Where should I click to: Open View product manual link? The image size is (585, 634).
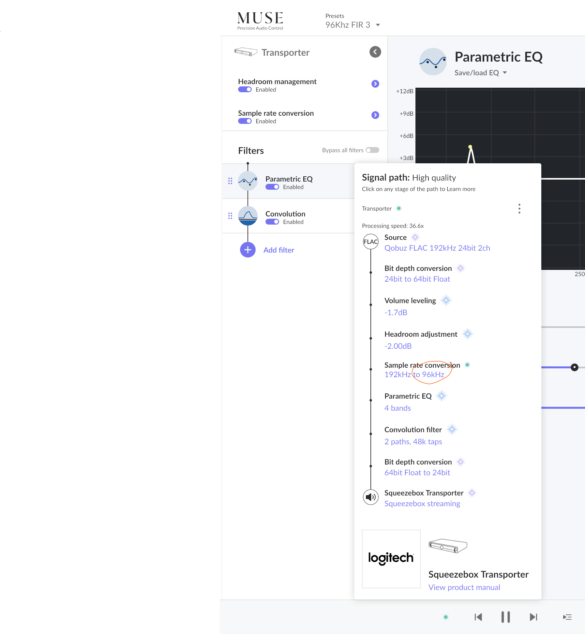464,587
